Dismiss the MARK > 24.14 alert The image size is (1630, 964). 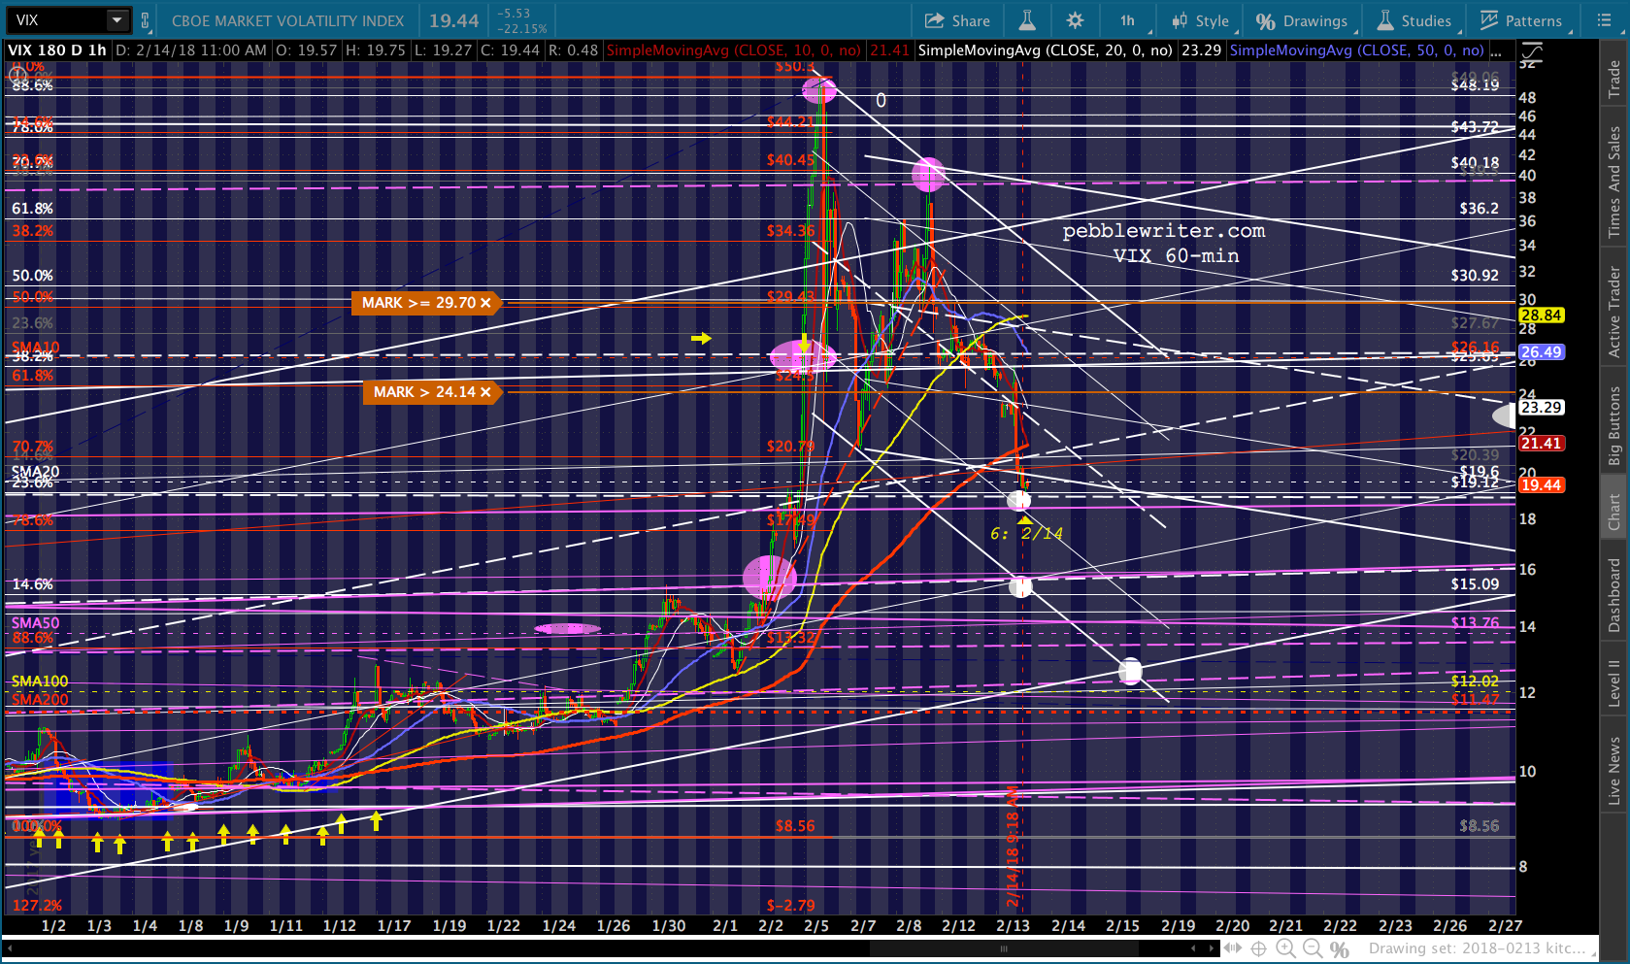[485, 392]
